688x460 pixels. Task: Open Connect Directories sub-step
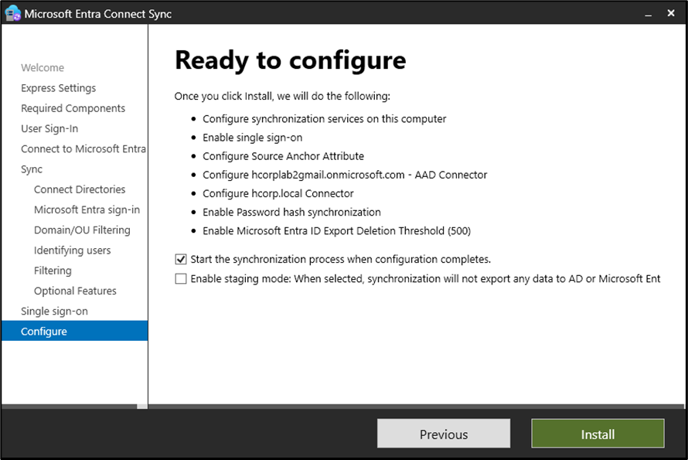click(x=80, y=189)
